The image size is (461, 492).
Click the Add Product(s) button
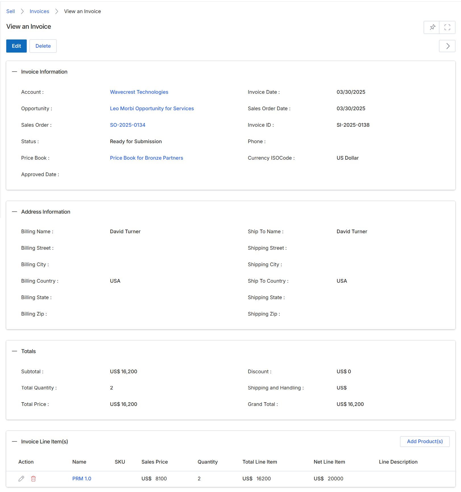pos(425,441)
